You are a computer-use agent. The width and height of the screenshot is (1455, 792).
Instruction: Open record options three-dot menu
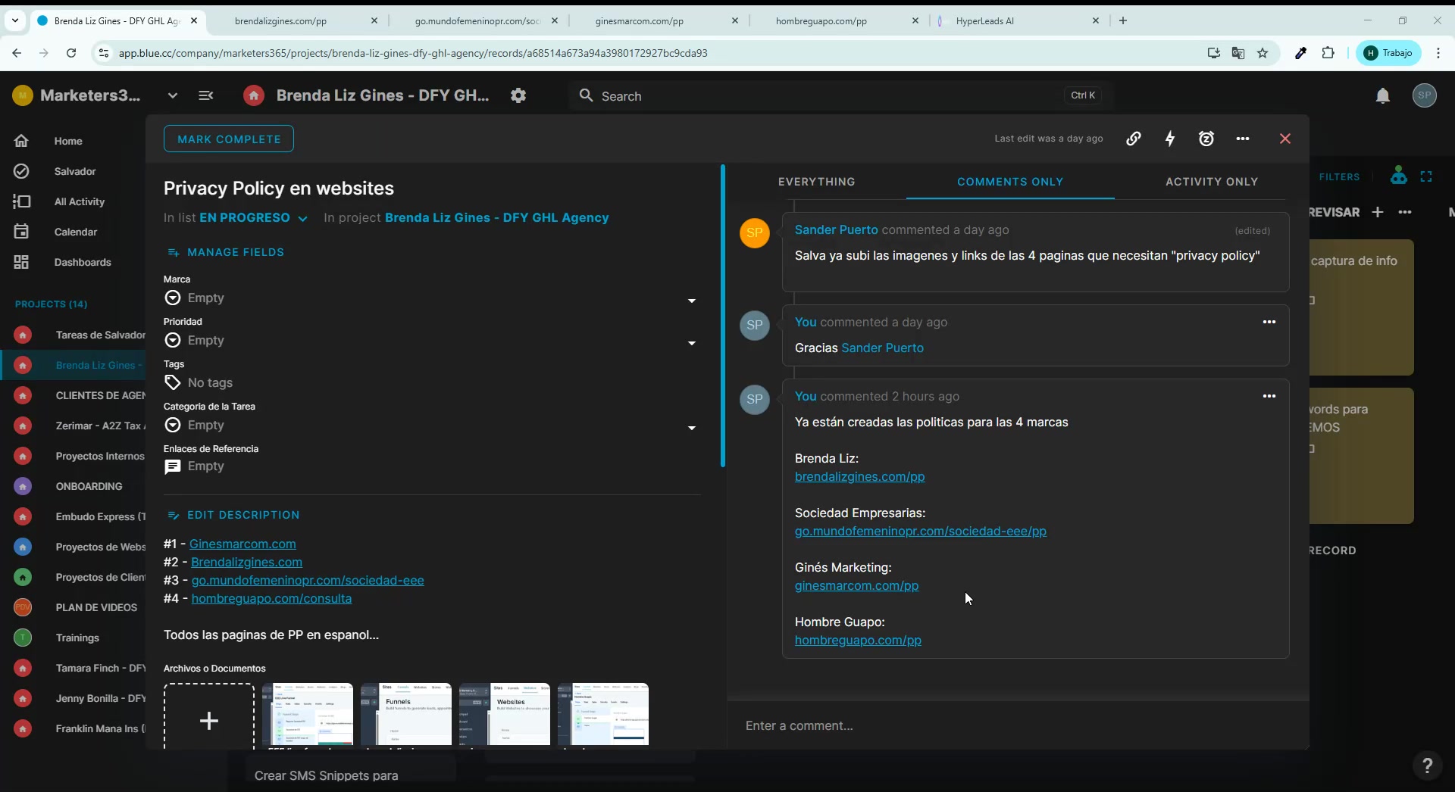pyautogui.click(x=1243, y=139)
